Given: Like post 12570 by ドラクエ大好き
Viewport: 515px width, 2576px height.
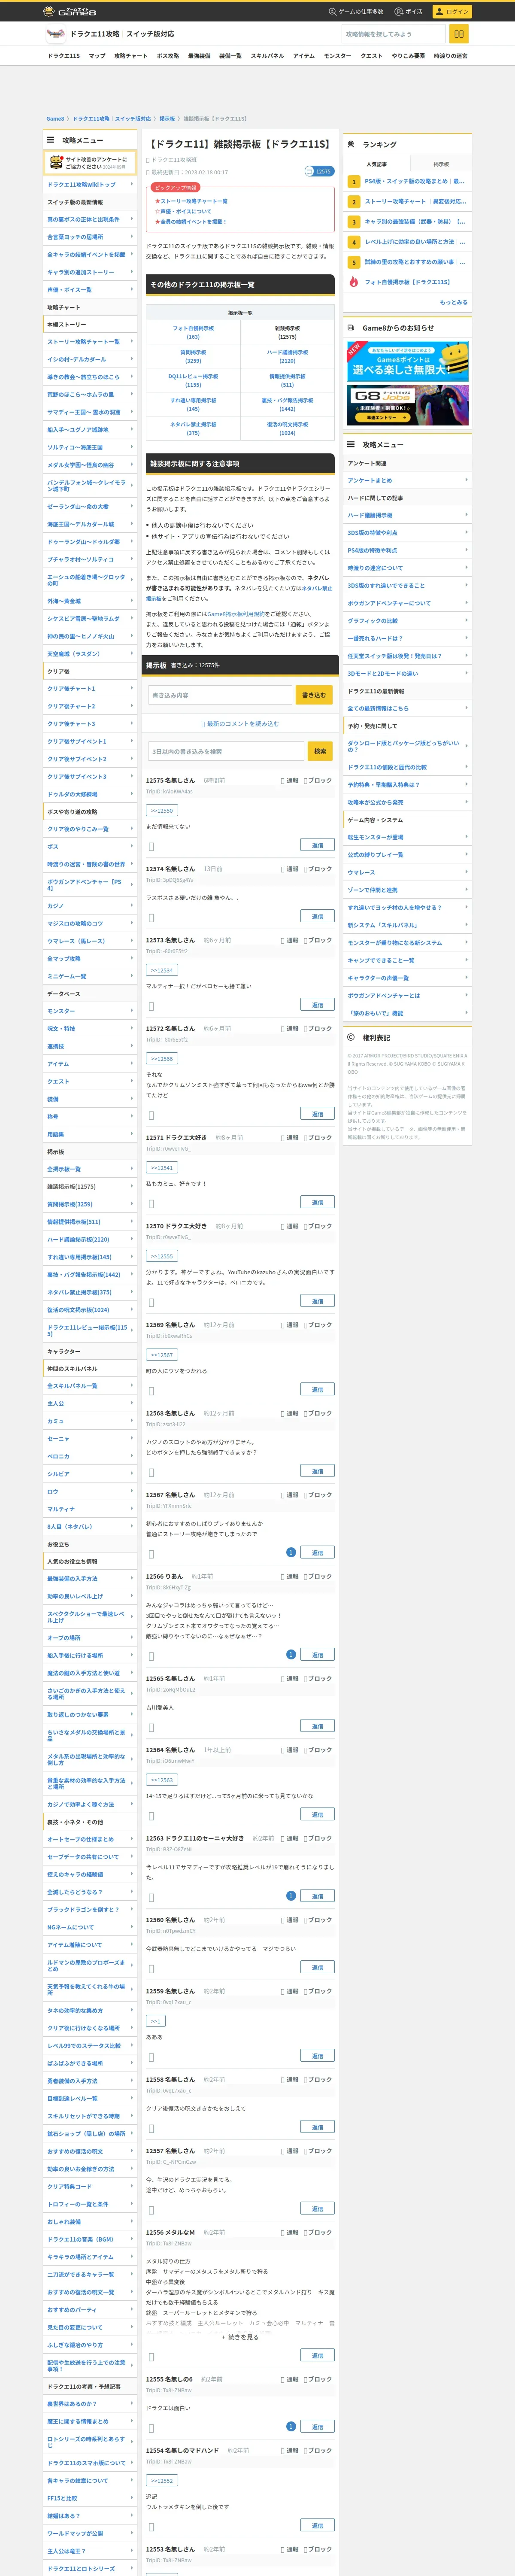Looking at the screenshot, I should coord(151,1302).
